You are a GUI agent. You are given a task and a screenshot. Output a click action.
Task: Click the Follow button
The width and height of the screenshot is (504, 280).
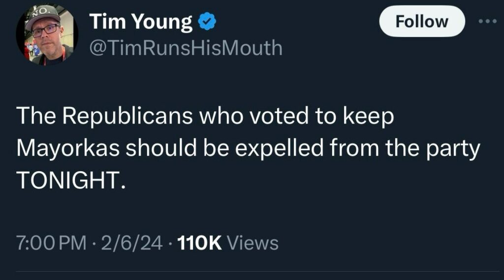coord(422,22)
